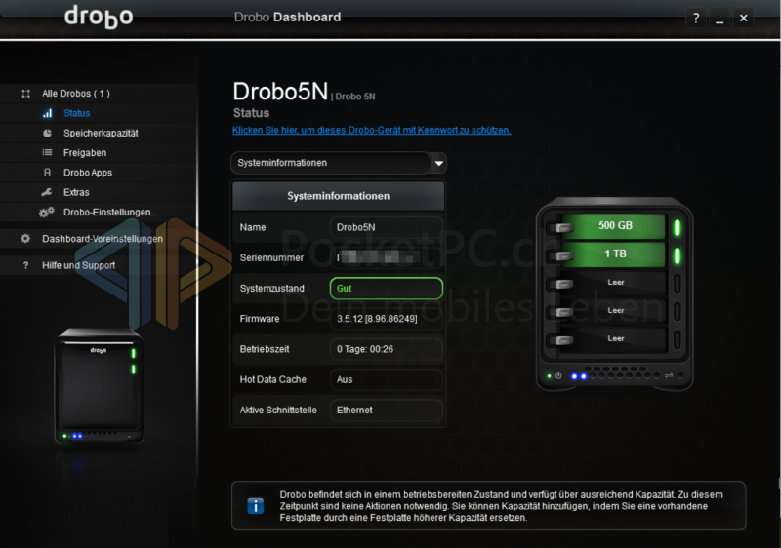Click the Speicherkapazität pie icon

47,133
